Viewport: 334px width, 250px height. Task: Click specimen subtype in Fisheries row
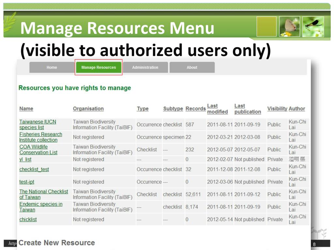tap(174, 137)
